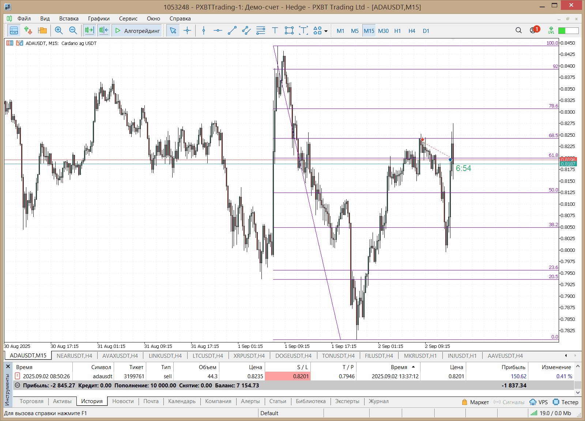Switch to the NEARUSDT,H4 chart tab

pyautogui.click(x=74, y=356)
